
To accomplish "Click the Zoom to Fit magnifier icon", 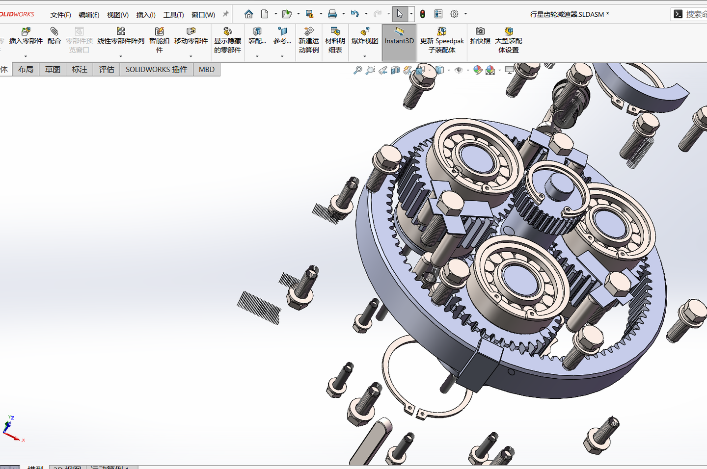I will [x=358, y=70].
